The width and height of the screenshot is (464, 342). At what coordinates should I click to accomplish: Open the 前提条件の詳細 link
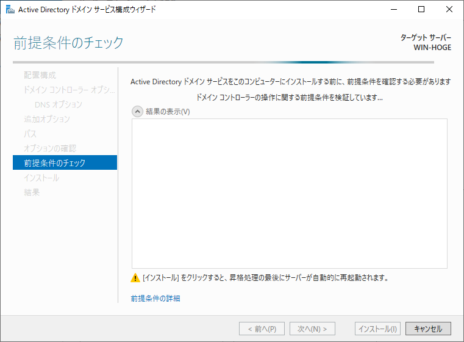pyautogui.click(x=155, y=298)
